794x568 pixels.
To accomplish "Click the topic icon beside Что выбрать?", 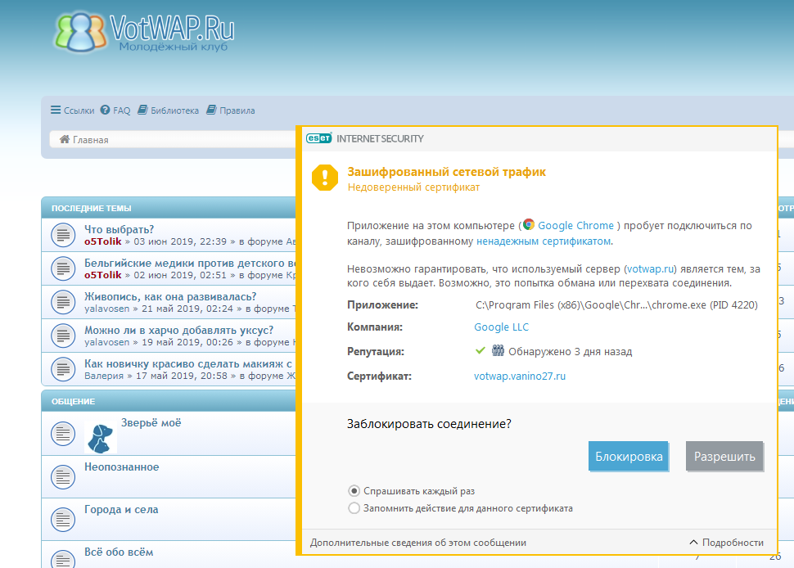I will pos(63,235).
